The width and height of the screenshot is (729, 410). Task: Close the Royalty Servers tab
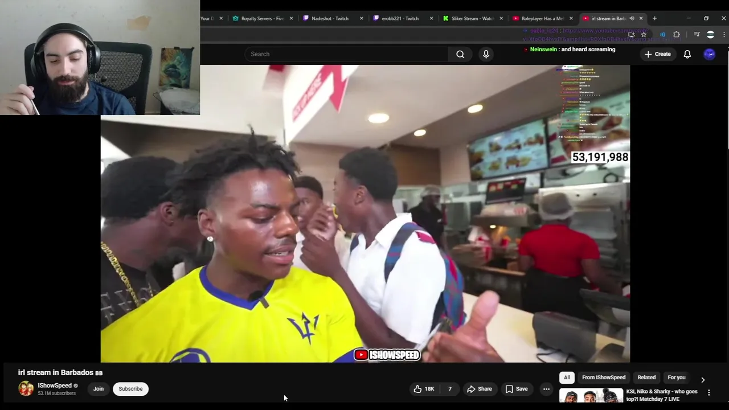tap(291, 18)
